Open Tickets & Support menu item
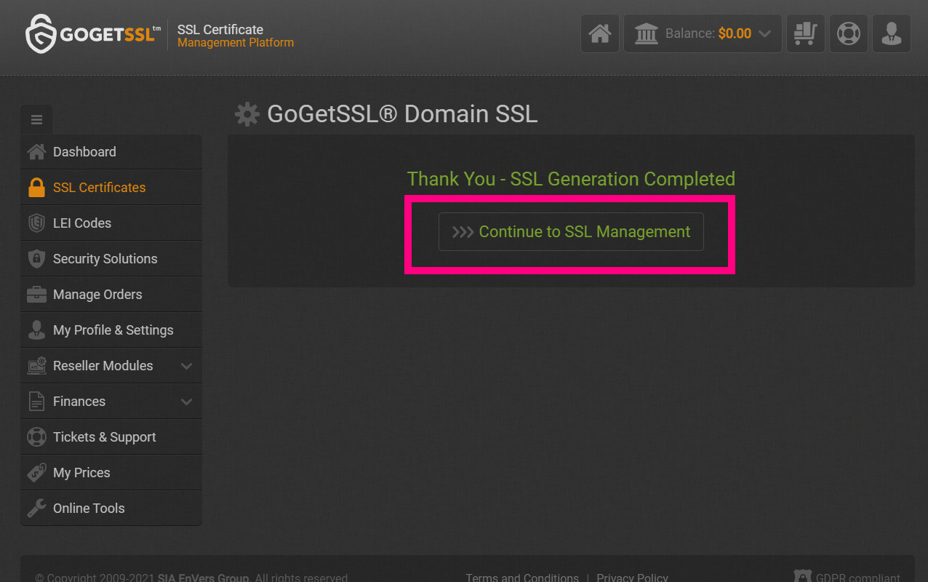The height and width of the screenshot is (582, 928). 111,437
